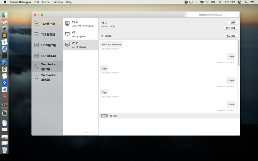Open the Window menu
258x161 pixels.
(58, 2)
